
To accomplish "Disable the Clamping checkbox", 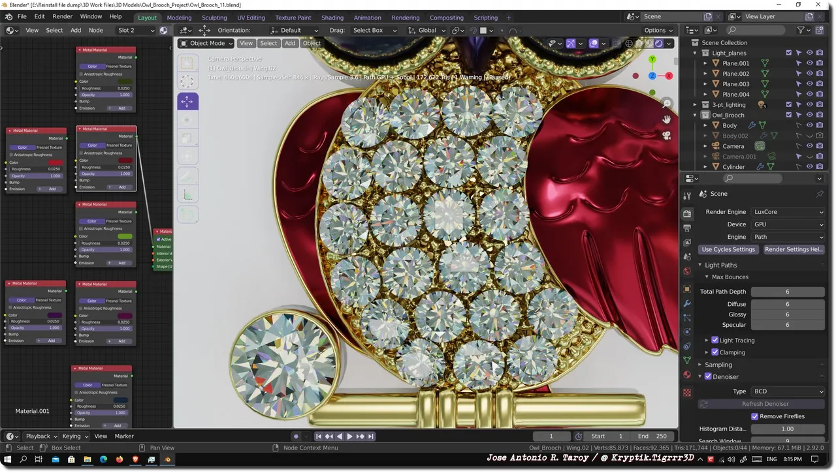I will point(715,352).
